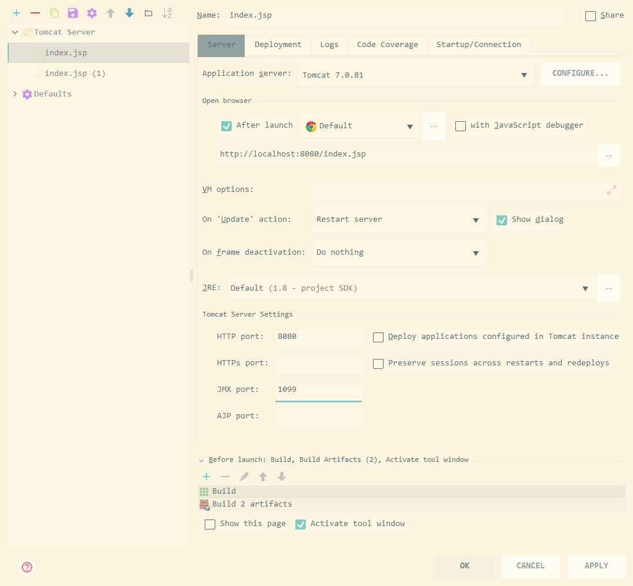Open On 'Update' action dropdown
The width and height of the screenshot is (633, 586).
[399, 219]
